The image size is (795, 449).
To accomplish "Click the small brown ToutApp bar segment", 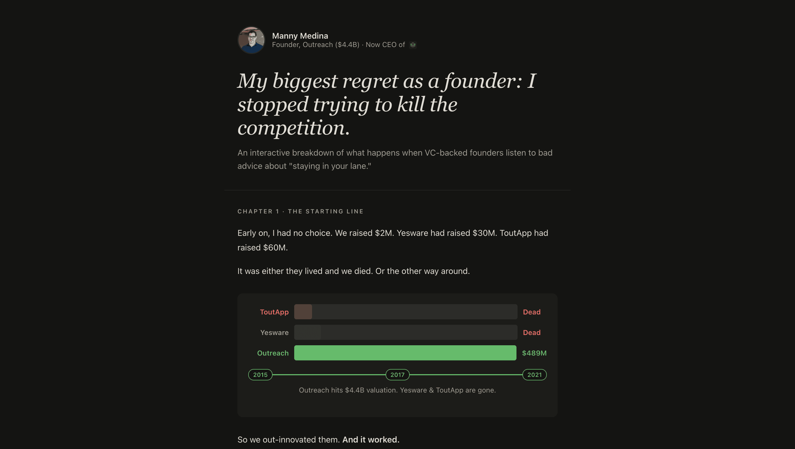I will [x=303, y=312].
